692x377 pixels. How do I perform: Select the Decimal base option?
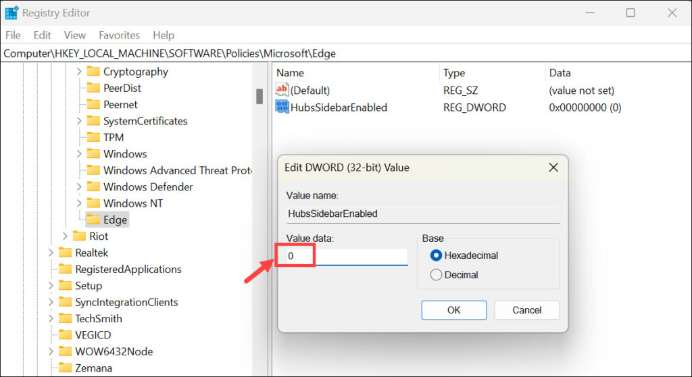click(x=436, y=275)
